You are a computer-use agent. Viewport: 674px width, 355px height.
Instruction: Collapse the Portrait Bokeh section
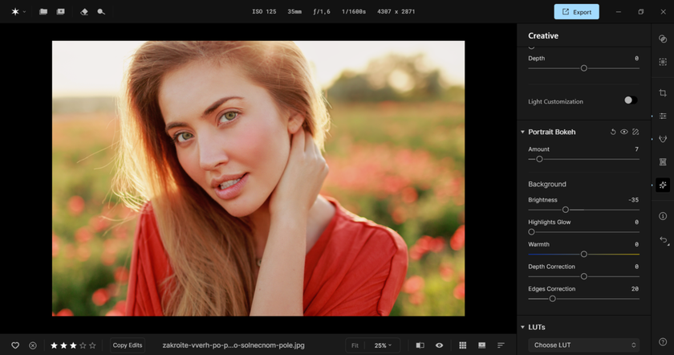point(522,132)
